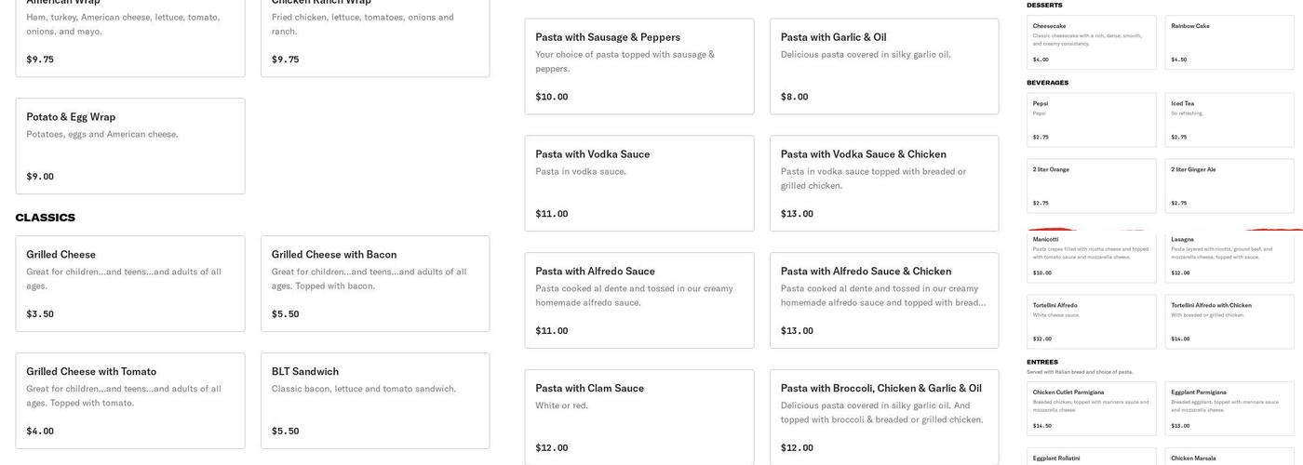Choose Pasta with Broccoli, Chicken & Garlic & Oil
Screen dimensions: 1303x465
point(884,418)
